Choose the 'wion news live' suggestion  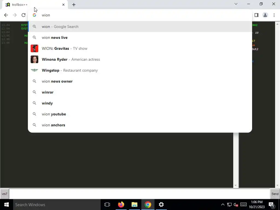pyautogui.click(x=140, y=37)
